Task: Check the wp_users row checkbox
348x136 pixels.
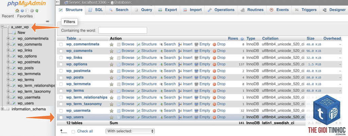Action: [x=61, y=117]
